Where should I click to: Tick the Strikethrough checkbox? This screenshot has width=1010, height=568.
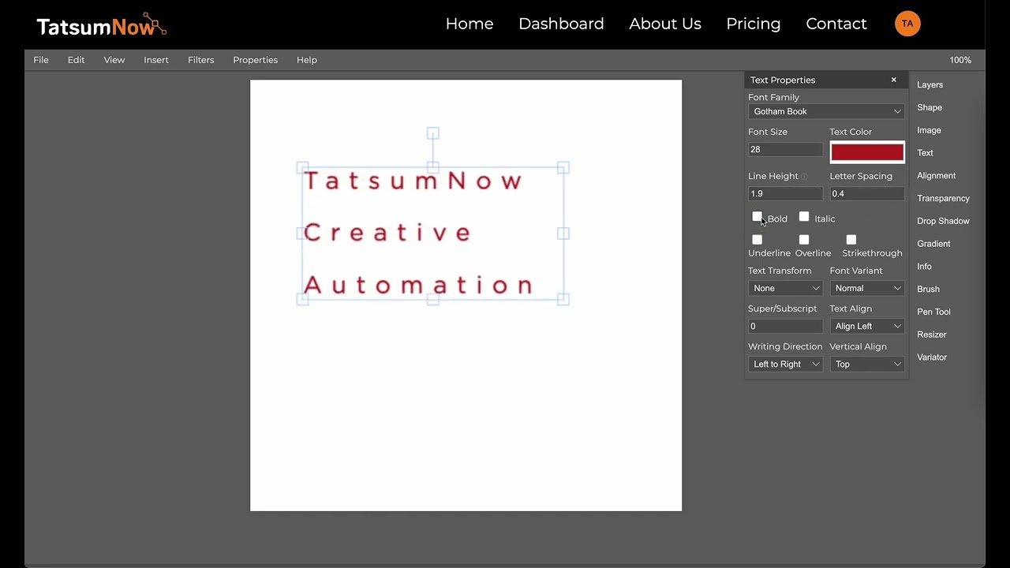tap(851, 240)
